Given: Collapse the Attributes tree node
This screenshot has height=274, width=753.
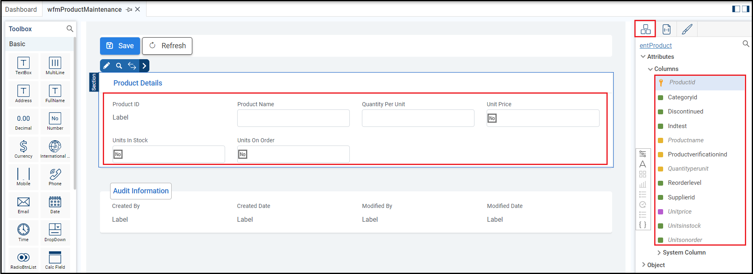Looking at the screenshot, I should [643, 57].
